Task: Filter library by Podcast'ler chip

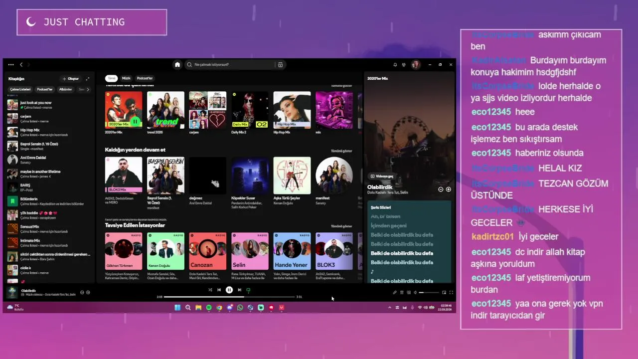Action: [44, 89]
